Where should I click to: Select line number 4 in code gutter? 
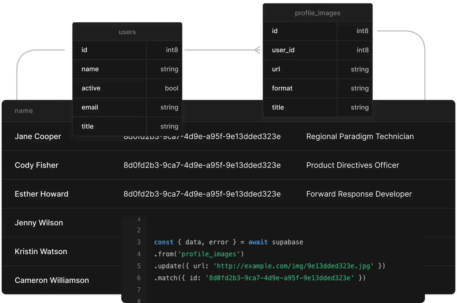tap(139, 254)
